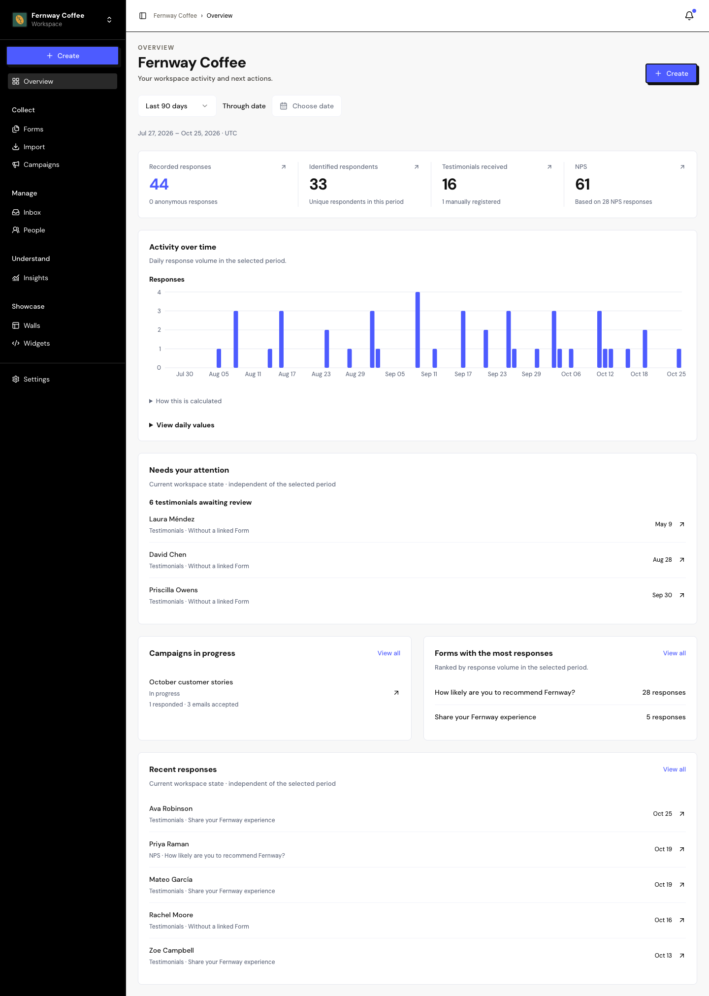
Task: Select 'How likely are you to recommend Fernway?' row
Action: [x=560, y=693]
